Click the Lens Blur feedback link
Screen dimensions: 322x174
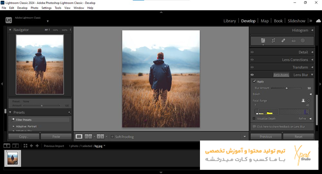[x=281, y=127]
